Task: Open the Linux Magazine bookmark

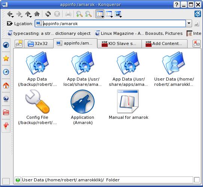Action: 139,33
